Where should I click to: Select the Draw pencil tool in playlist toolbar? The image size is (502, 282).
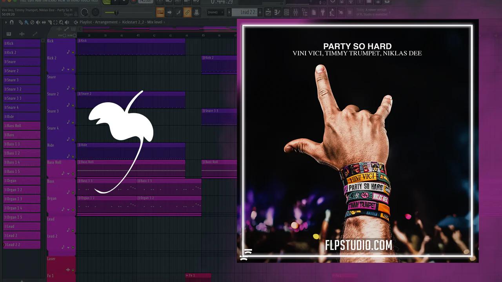pos(21,22)
